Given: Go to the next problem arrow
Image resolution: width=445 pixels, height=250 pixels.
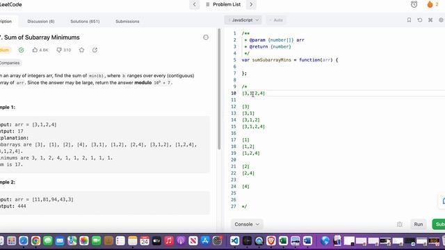Looking at the screenshot, I should tap(251, 5).
